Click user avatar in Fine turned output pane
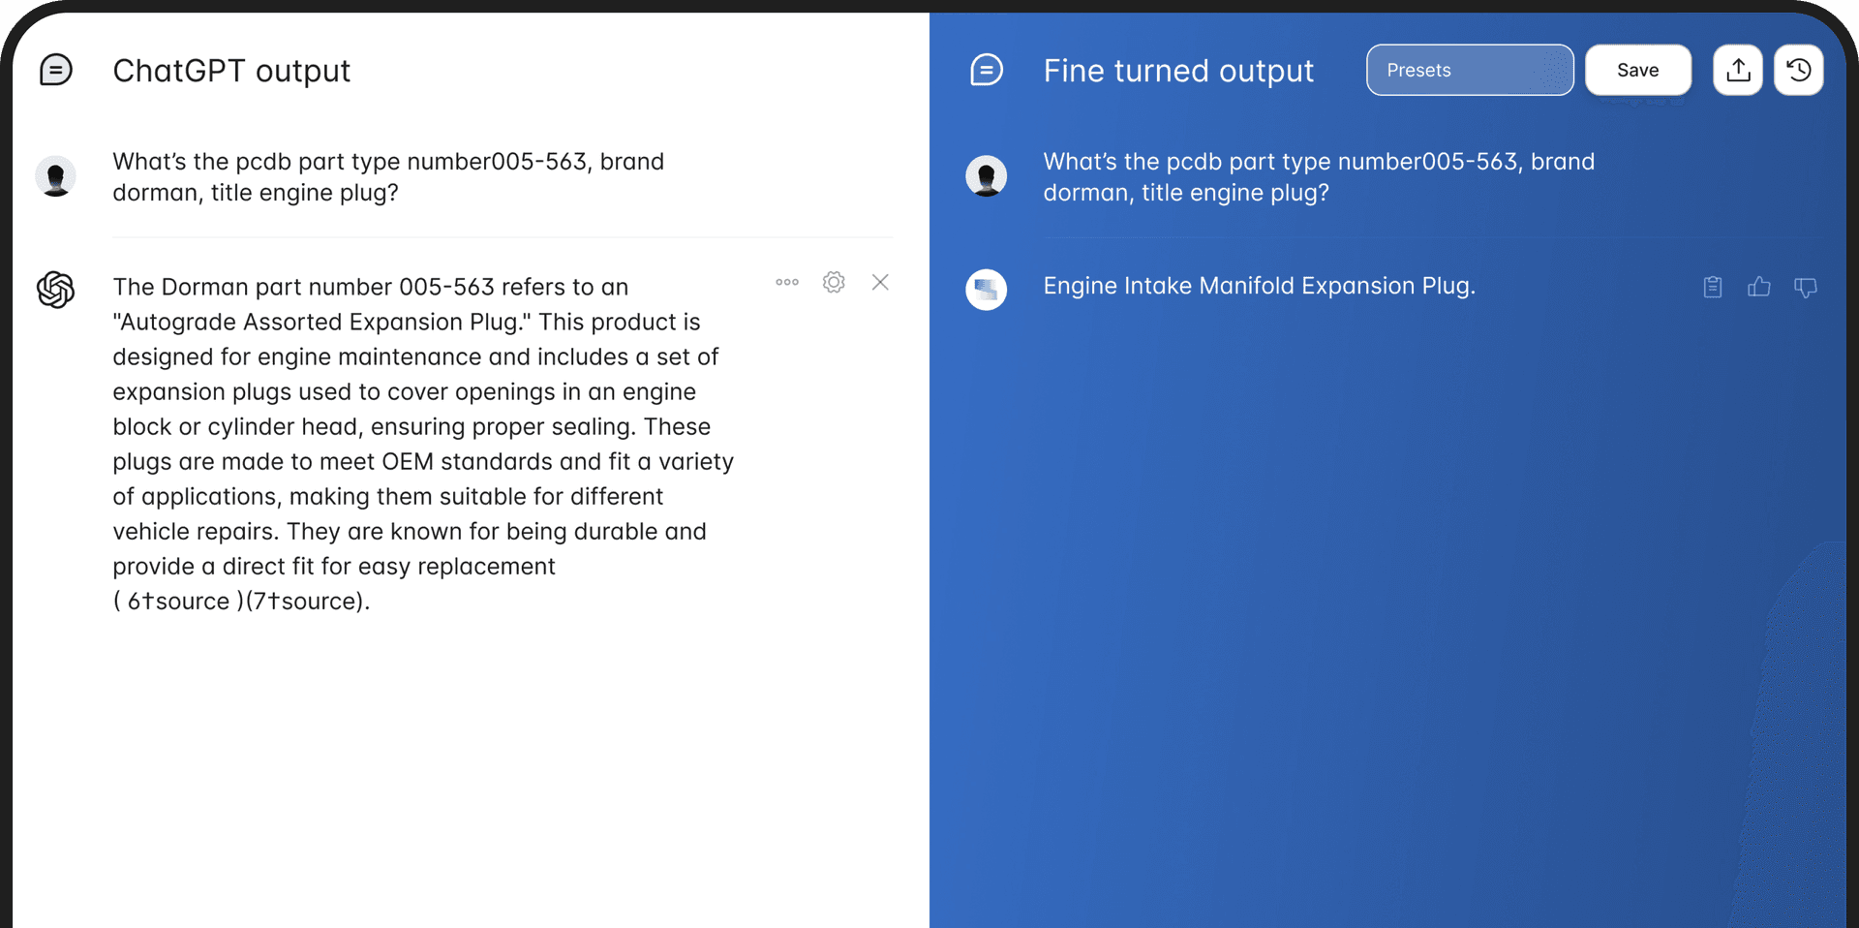1859x928 pixels. (987, 176)
